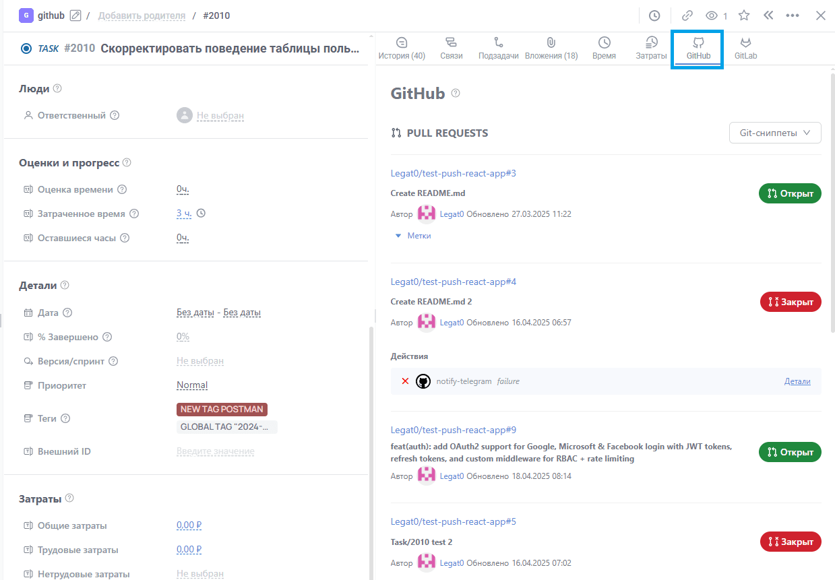Open the Нетрудовые затраты Не выбран selector
The width and height of the screenshot is (835, 580).
pos(200,574)
